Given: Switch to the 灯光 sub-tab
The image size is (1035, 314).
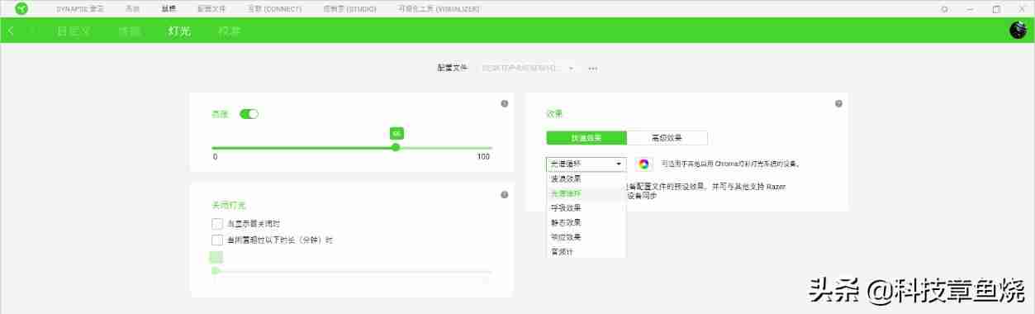Looking at the screenshot, I should 179,31.
